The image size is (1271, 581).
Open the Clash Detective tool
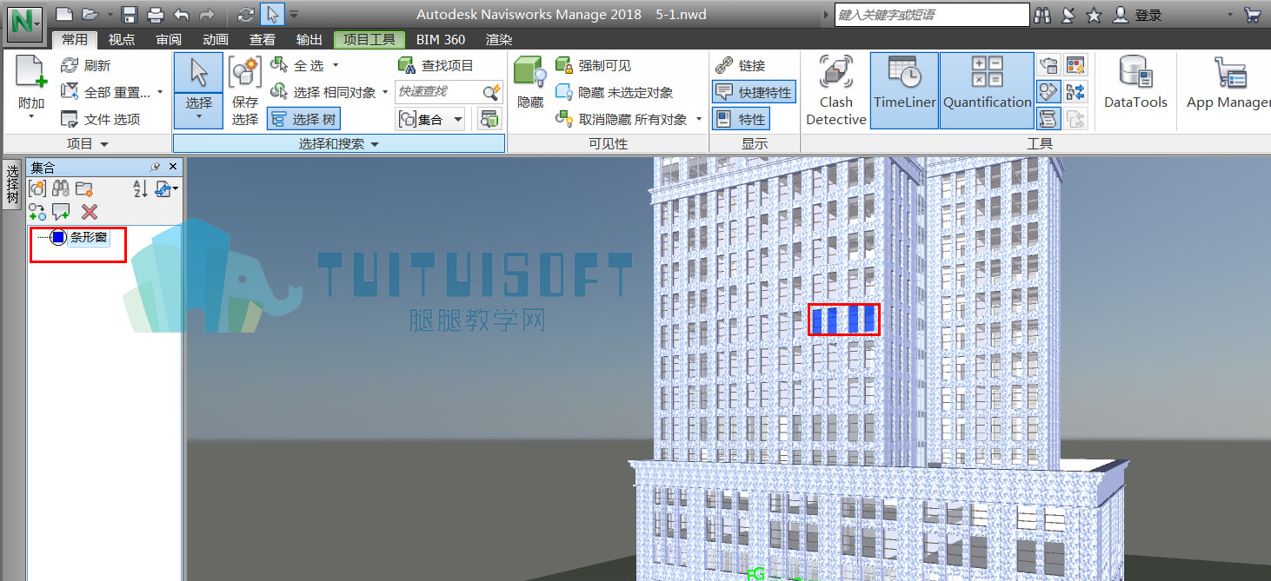pos(835,90)
